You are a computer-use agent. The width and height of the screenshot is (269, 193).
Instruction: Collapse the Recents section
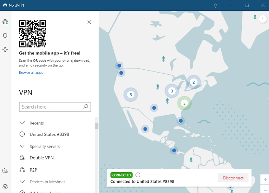(x=22, y=123)
